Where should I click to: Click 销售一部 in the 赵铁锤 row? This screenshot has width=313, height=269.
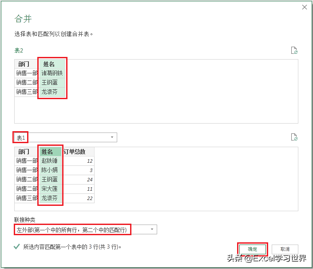(x=27, y=161)
